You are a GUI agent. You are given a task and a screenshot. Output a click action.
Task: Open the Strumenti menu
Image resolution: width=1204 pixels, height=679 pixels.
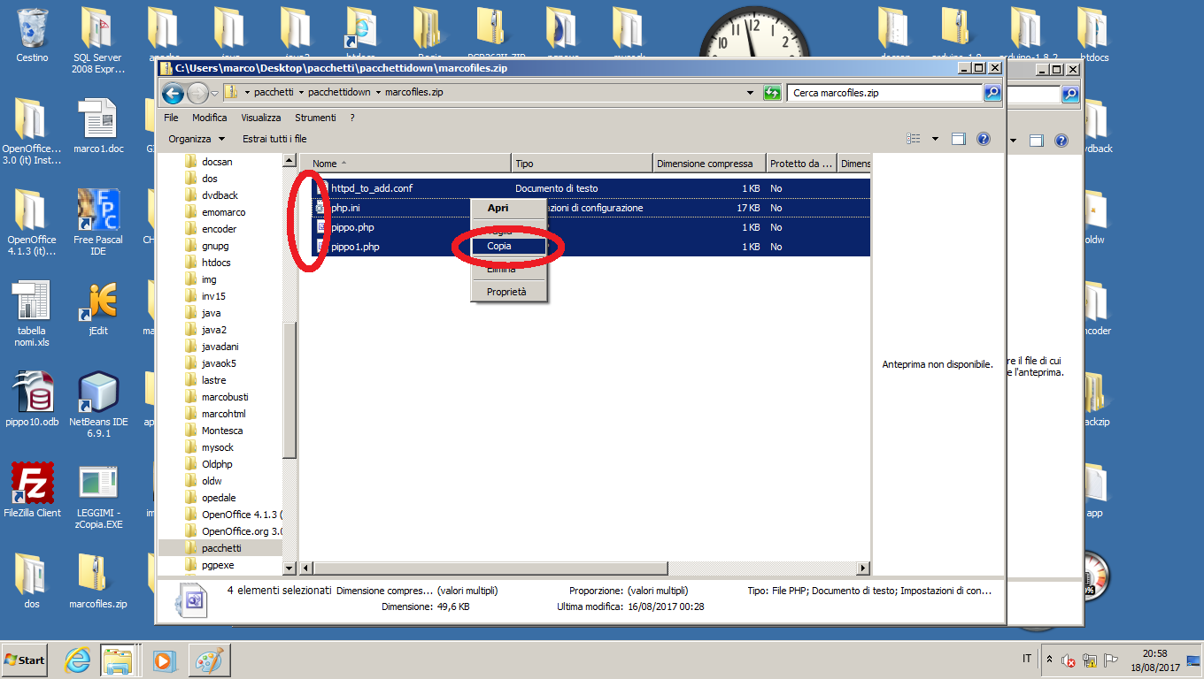(315, 118)
